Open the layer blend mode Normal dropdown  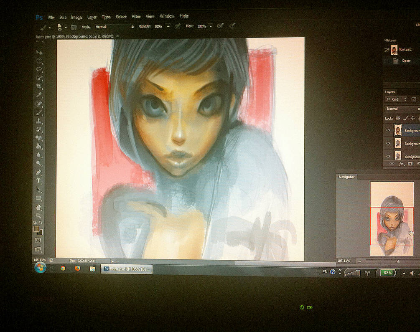coord(402,109)
